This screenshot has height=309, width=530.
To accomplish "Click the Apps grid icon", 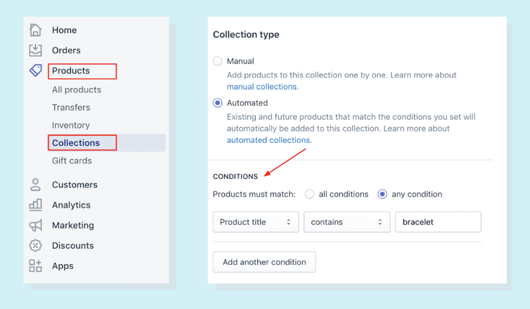I will coord(36,266).
